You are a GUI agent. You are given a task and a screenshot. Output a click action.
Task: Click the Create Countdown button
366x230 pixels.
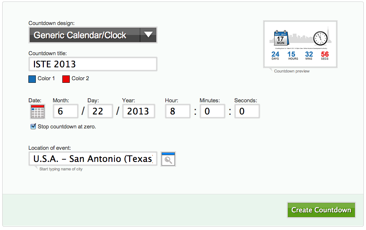[x=321, y=210]
